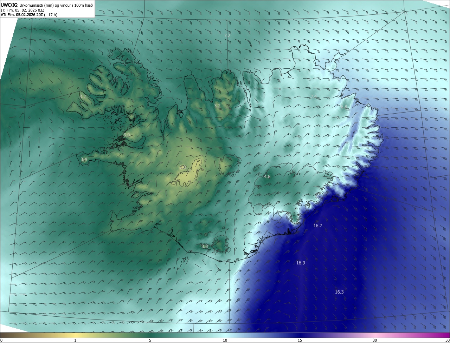Click the 3.4 value on Snæfellsnes tip
This screenshot has width=450, height=343.
[84, 159]
